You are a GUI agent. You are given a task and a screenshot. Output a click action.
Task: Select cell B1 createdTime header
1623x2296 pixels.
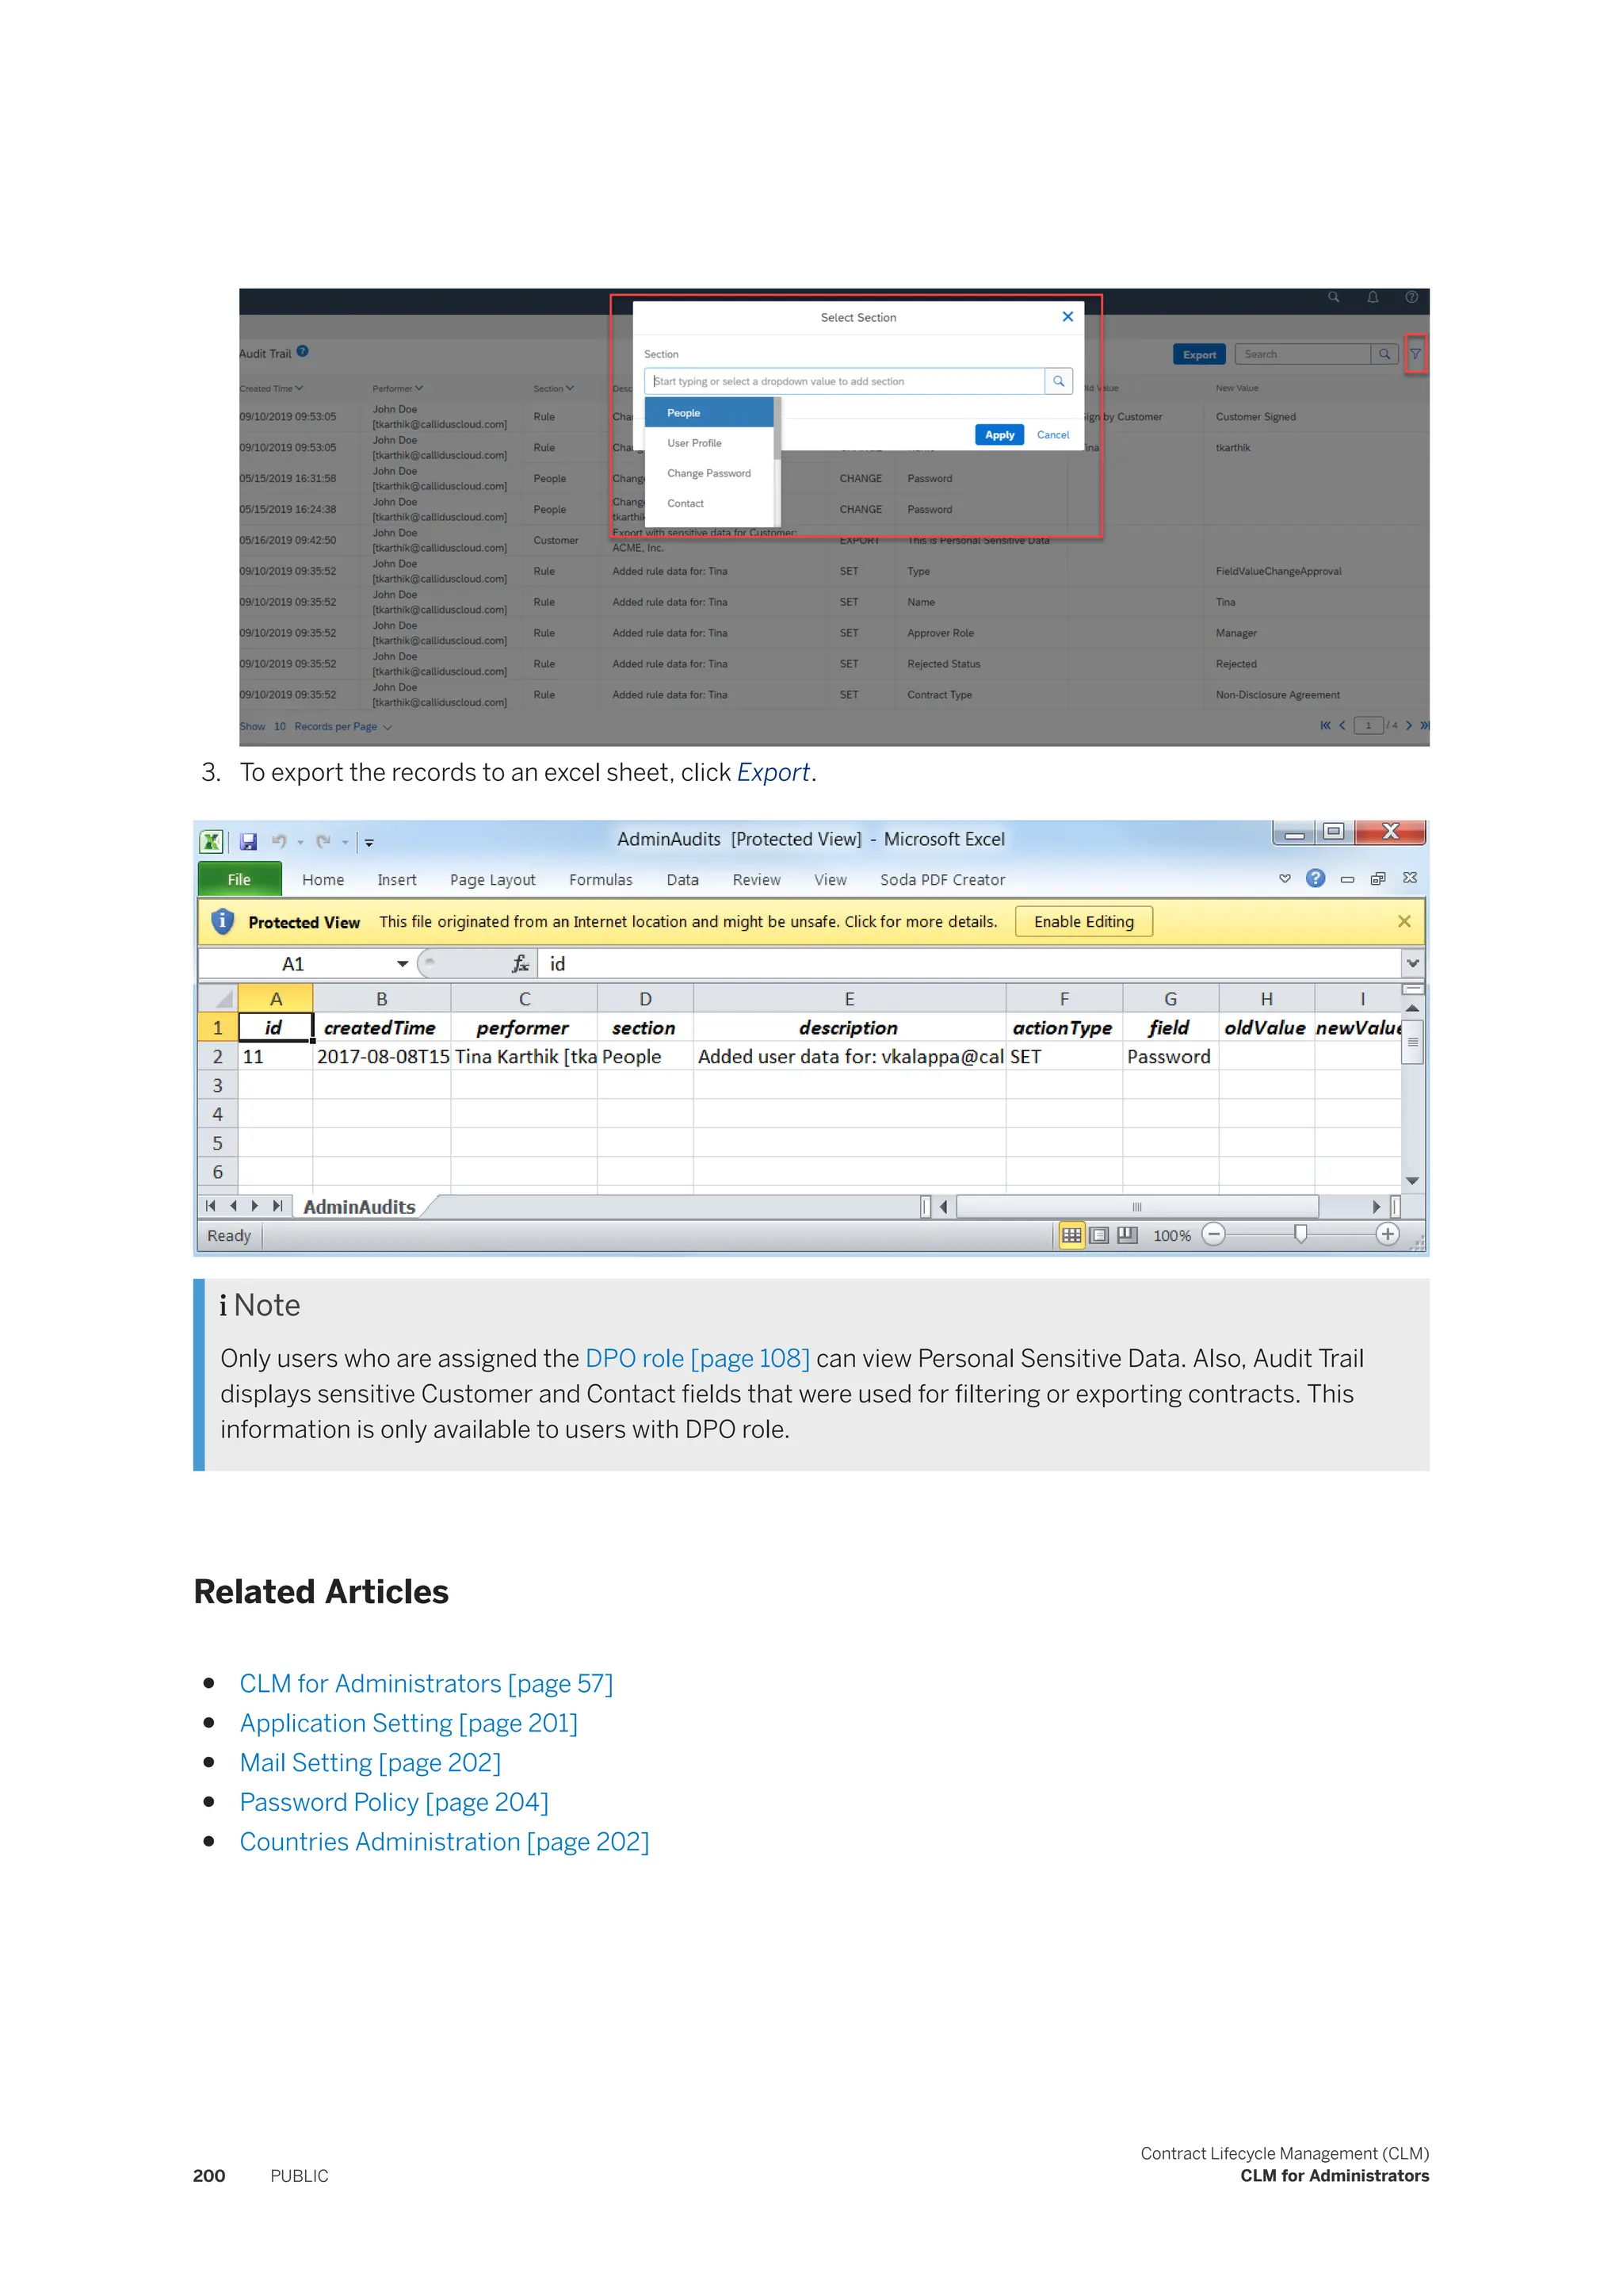(382, 1028)
